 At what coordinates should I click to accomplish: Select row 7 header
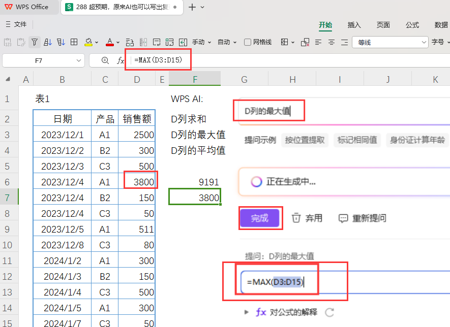pyautogui.click(x=9, y=198)
